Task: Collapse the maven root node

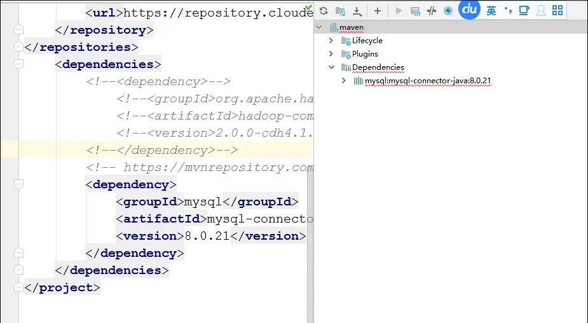Action: click(319, 27)
